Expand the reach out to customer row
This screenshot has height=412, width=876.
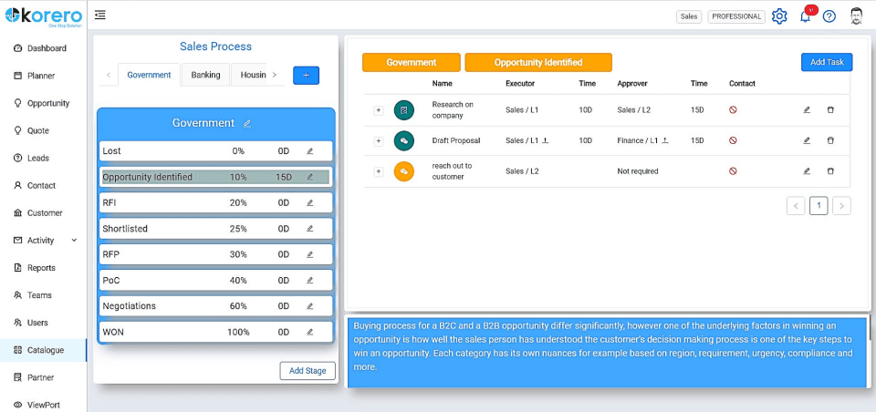pyautogui.click(x=378, y=171)
